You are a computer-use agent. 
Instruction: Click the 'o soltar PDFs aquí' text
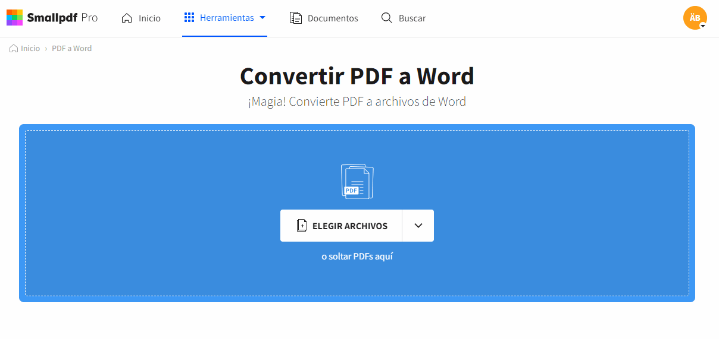click(x=357, y=256)
